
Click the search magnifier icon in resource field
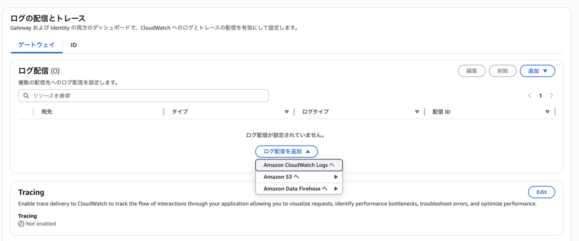[26, 96]
